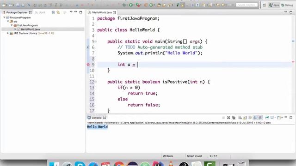Click "return true;" on line 14

(x=142, y=93)
